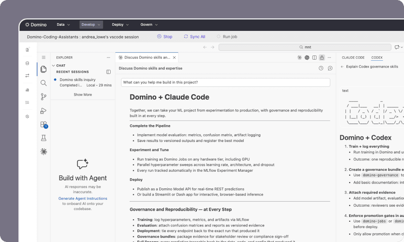The image size is (404, 242).
Task: Open settings gear in Domino sidebar
Action: click(27, 117)
